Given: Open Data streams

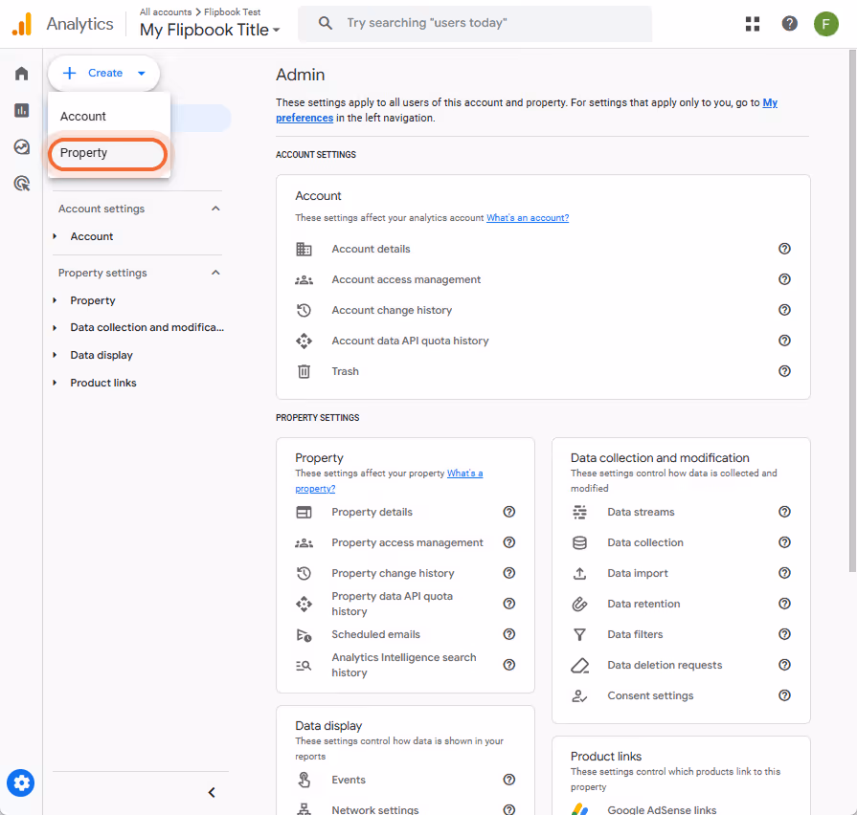Looking at the screenshot, I should [641, 512].
